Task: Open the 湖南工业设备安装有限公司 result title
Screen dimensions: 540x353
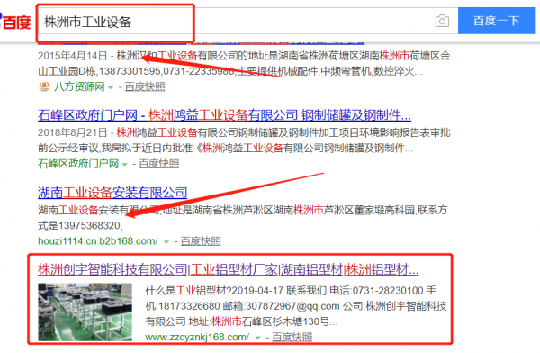Action: (x=112, y=193)
